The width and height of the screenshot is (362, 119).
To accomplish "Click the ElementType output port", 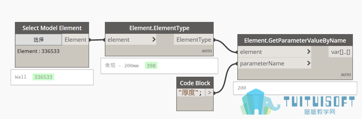I will [194, 40].
